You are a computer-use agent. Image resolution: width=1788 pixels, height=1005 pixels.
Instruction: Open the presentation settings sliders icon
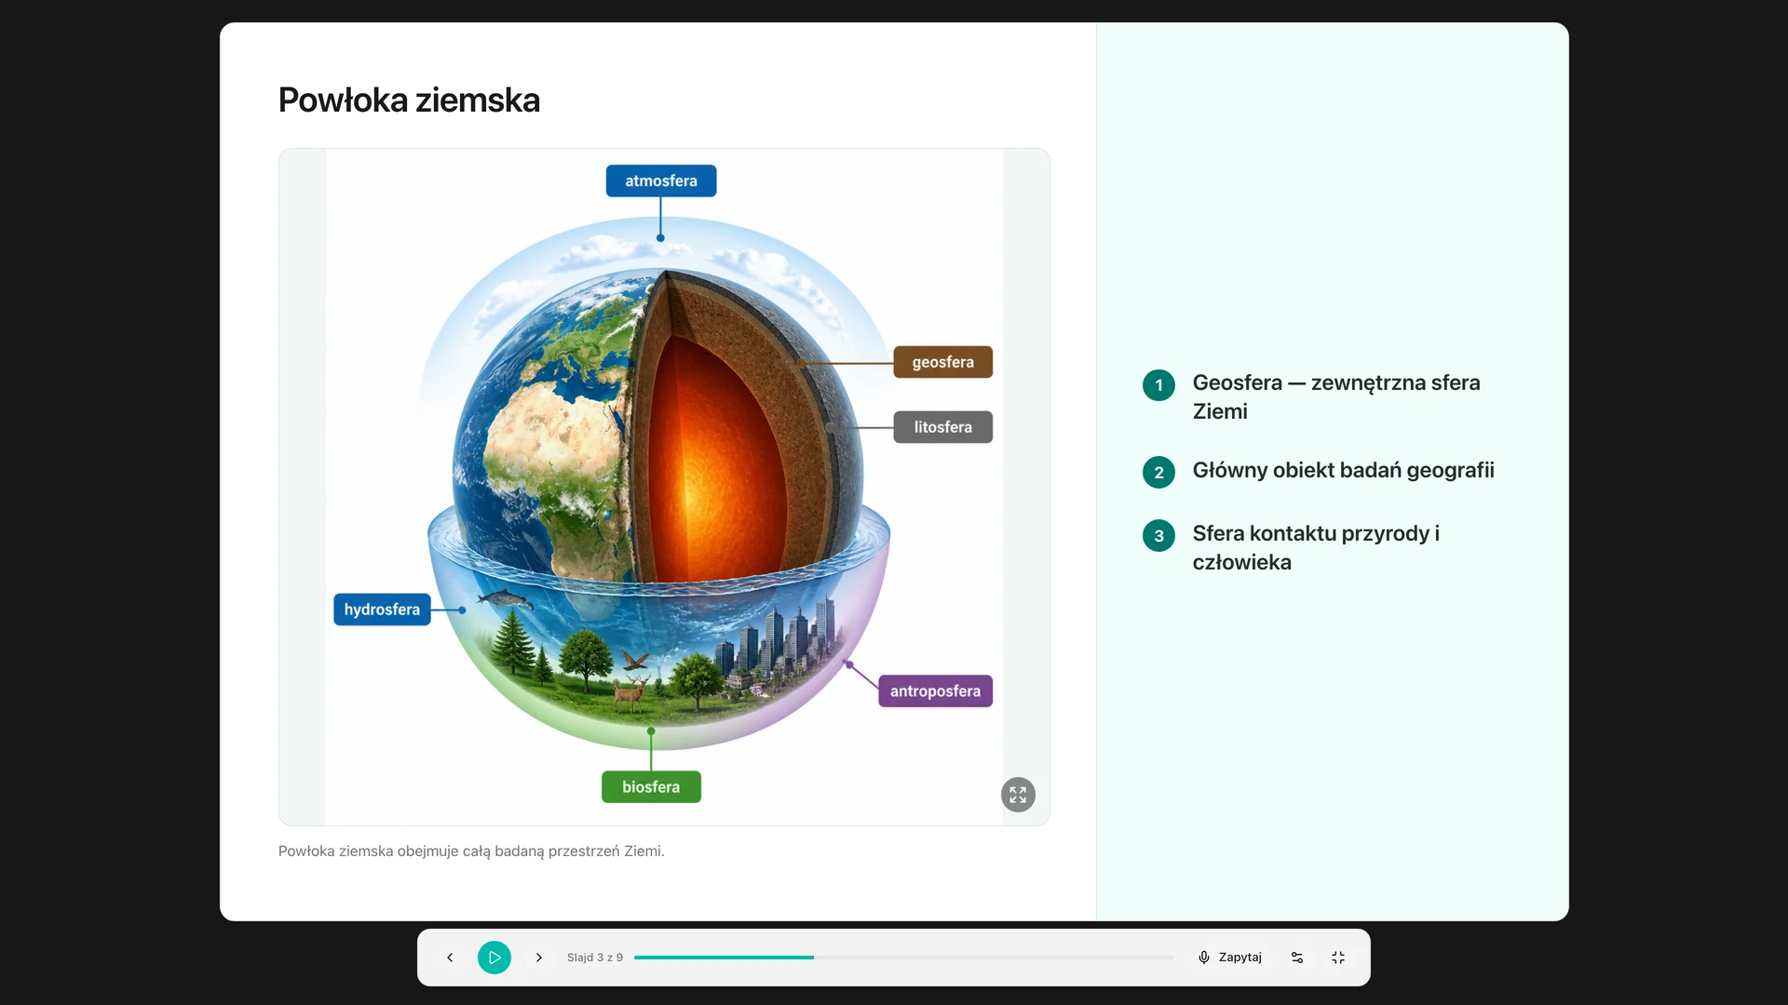click(1297, 958)
